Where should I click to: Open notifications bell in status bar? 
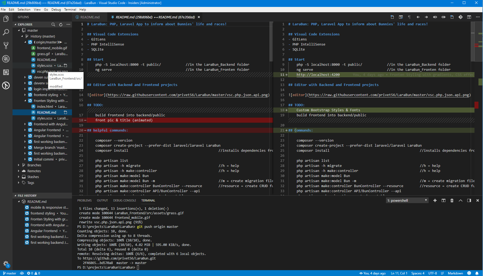click(x=477, y=273)
